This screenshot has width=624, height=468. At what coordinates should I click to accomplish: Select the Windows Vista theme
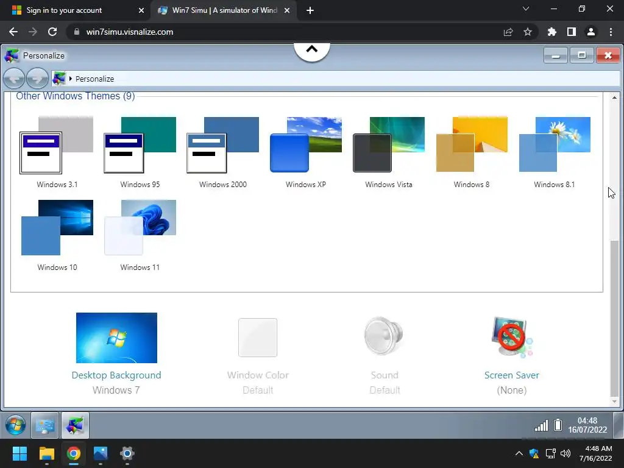pyautogui.click(x=389, y=145)
